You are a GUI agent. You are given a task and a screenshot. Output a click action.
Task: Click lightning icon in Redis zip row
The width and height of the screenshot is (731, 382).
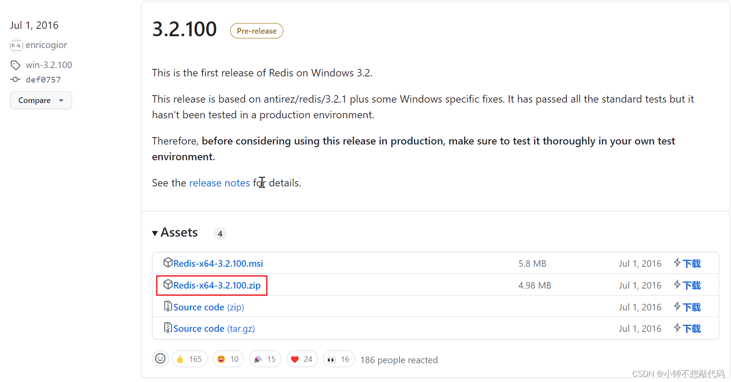[677, 284]
